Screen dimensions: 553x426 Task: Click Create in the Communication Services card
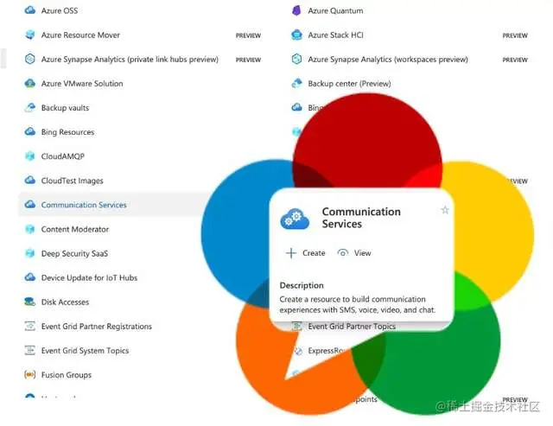[305, 253]
